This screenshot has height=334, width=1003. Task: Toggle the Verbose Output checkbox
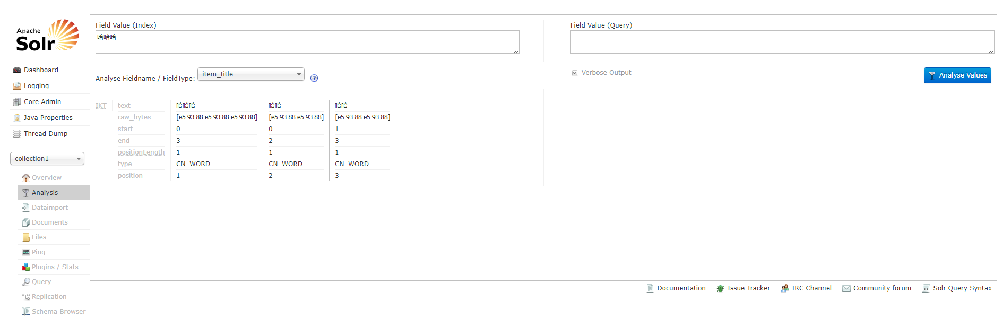click(575, 73)
